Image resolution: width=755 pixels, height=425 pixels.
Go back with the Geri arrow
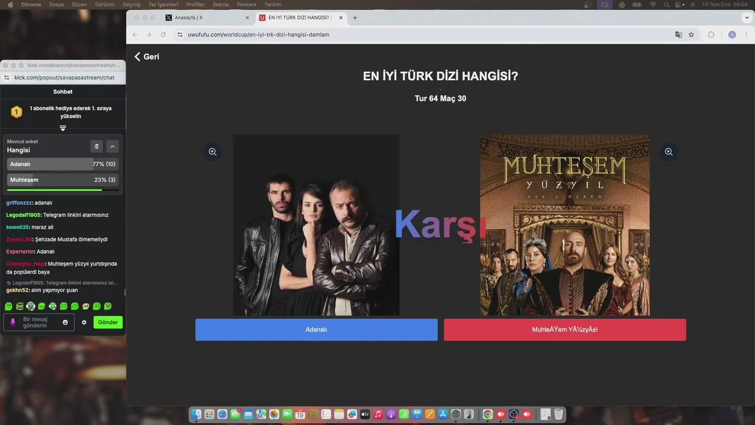(146, 57)
